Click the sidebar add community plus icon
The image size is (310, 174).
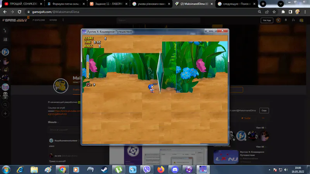(5, 113)
